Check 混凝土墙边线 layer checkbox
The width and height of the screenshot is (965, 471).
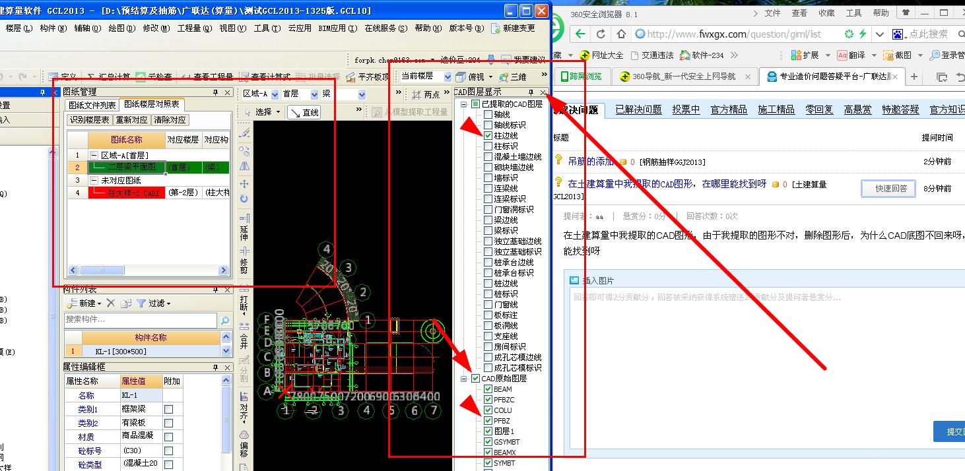tap(488, 157)
